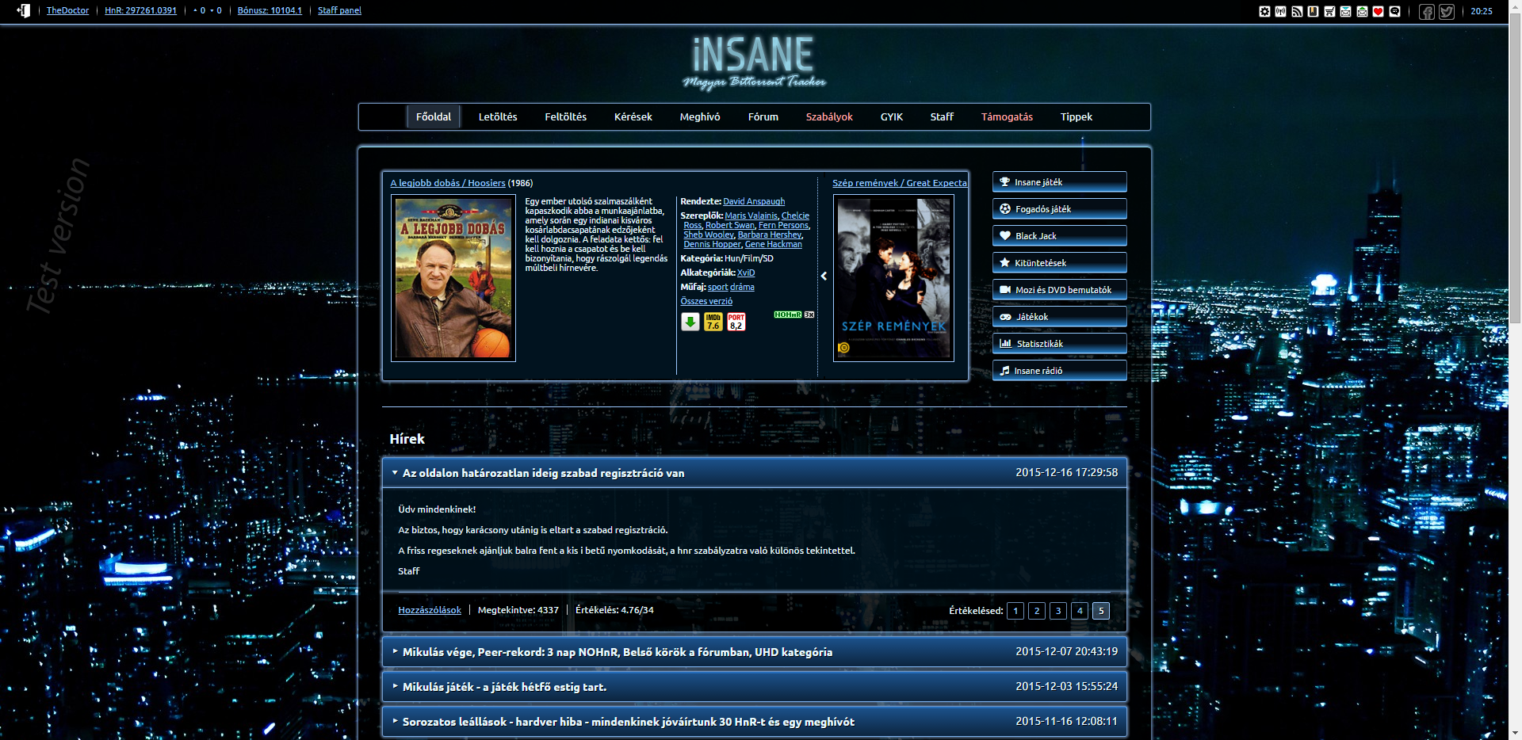Open Black Jack heart button

(1059, 235)
